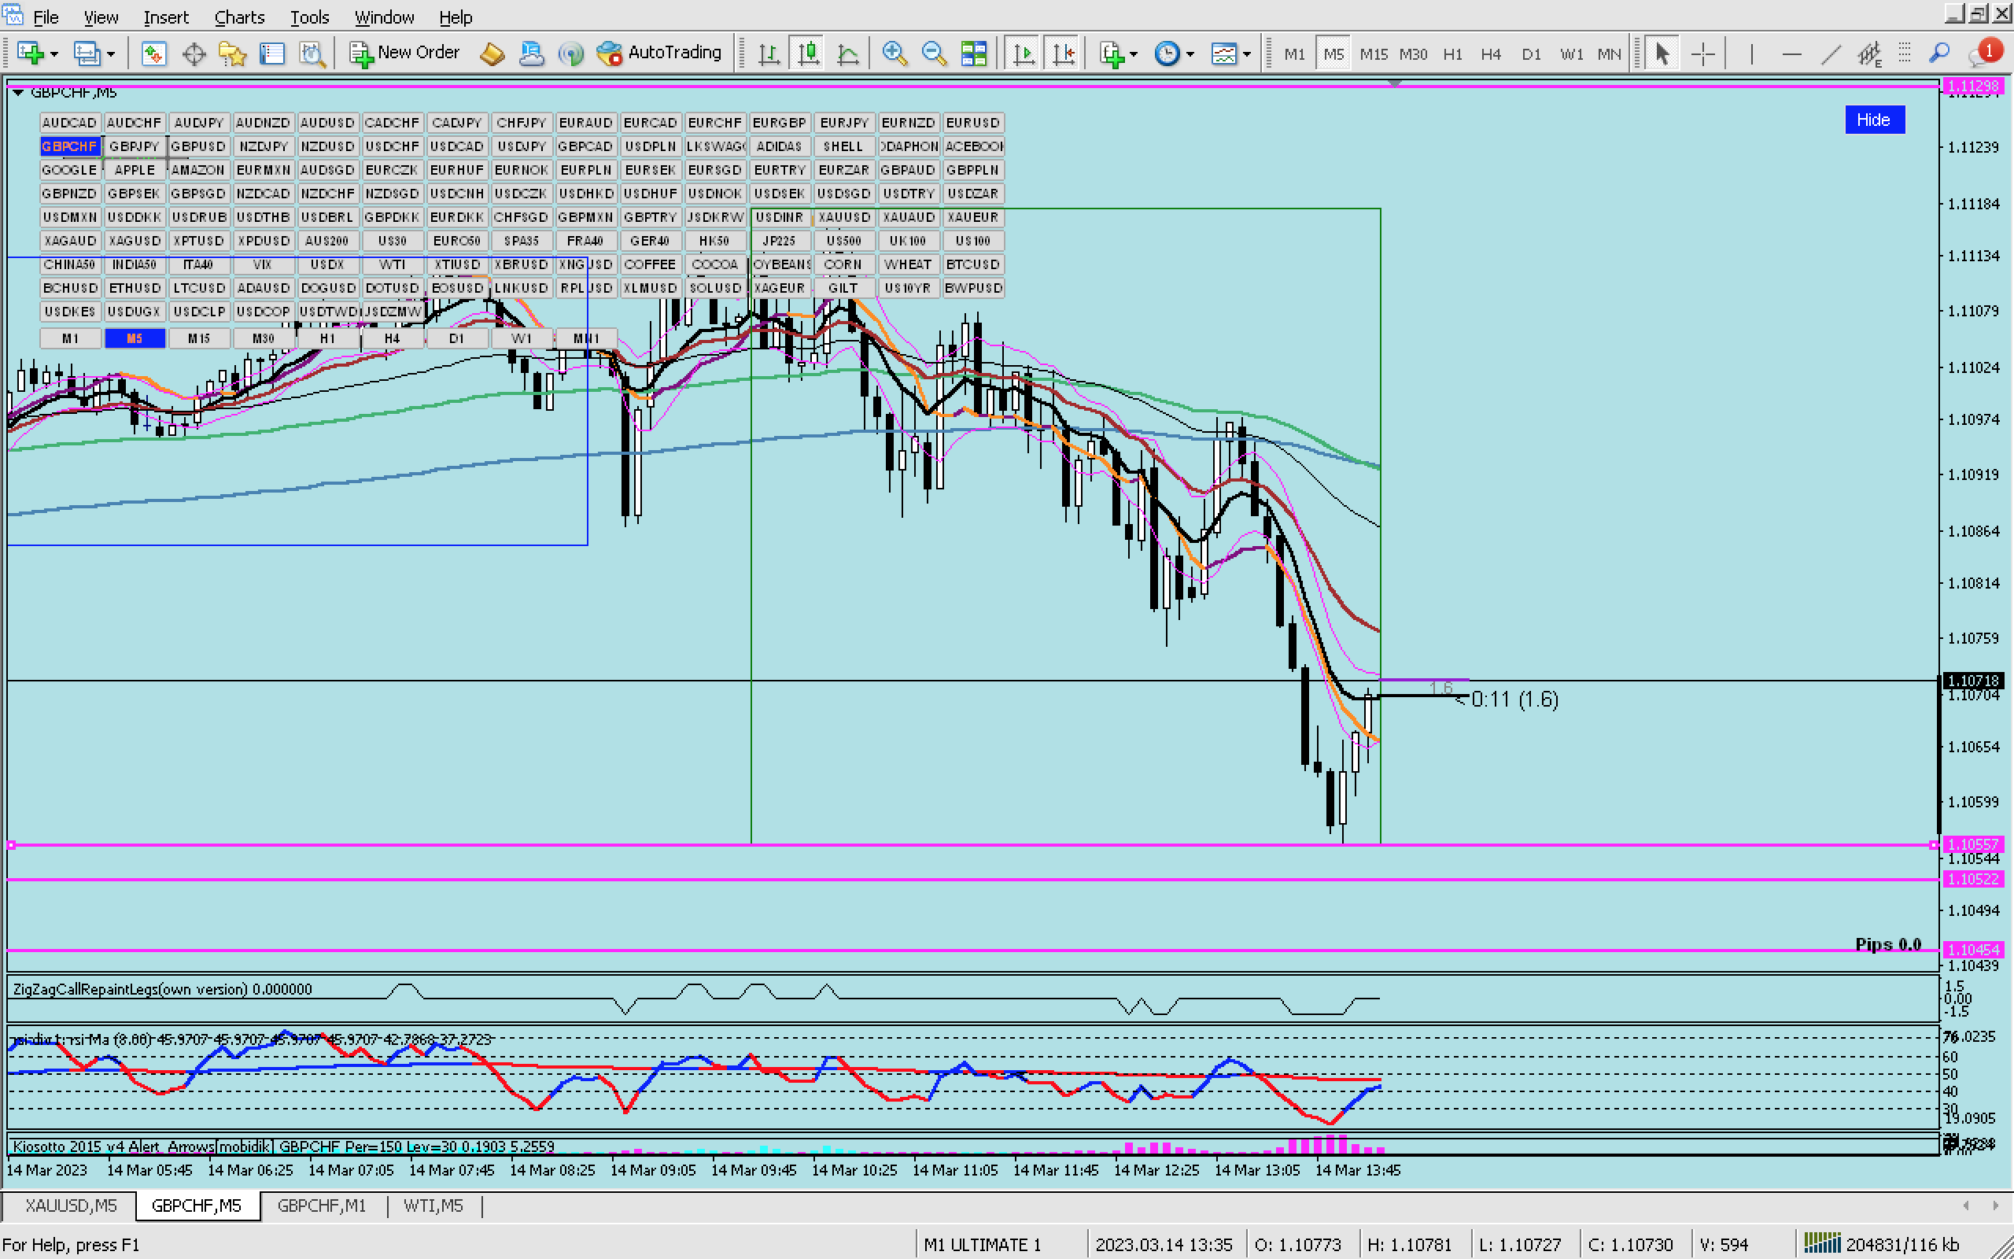Open the Templates dropdown arrow
Viewport: 2014px width, 1259px height.
pos(1247,54)
